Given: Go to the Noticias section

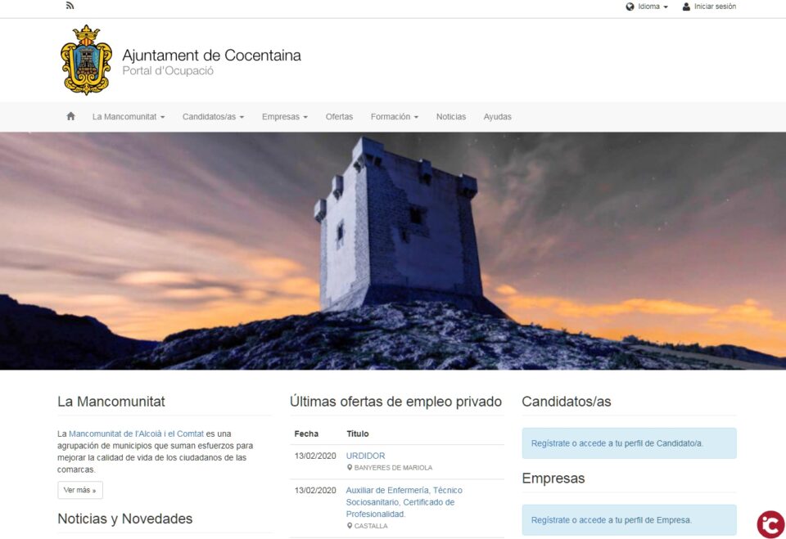Looking at the screenshot, I should click(450, 116).
